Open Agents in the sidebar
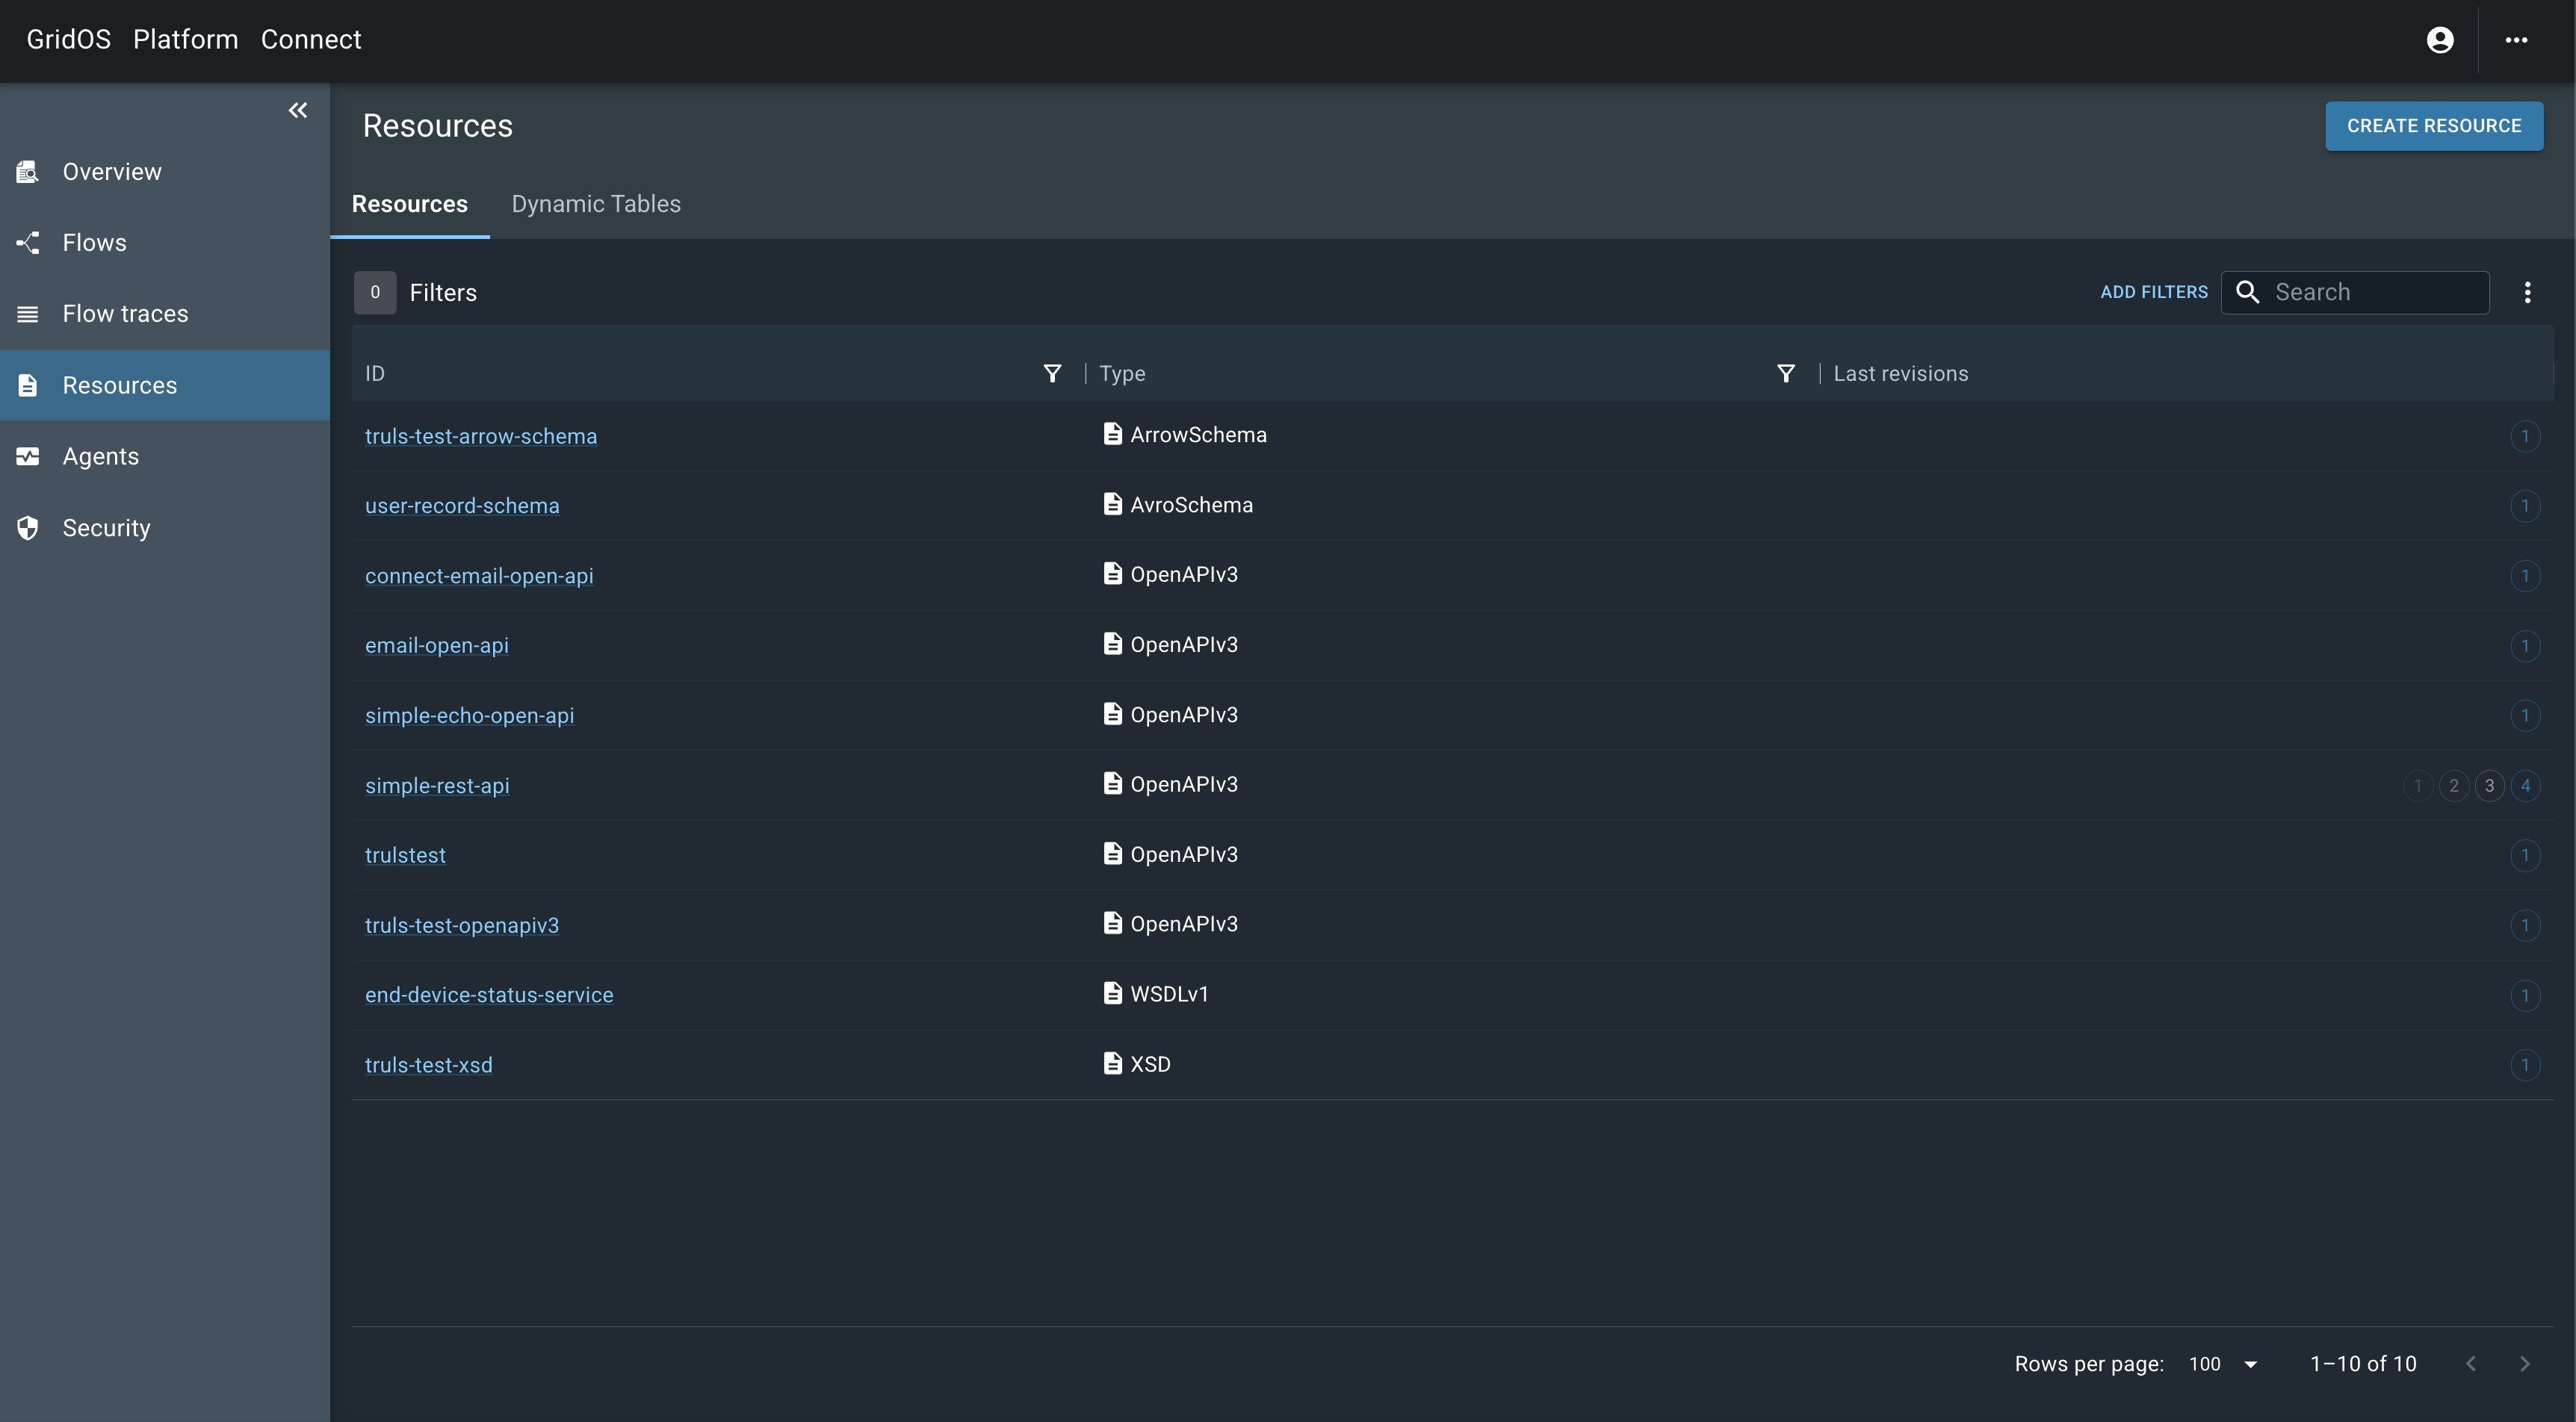Screen dimensions: 2576x1422 click(165, 456)
